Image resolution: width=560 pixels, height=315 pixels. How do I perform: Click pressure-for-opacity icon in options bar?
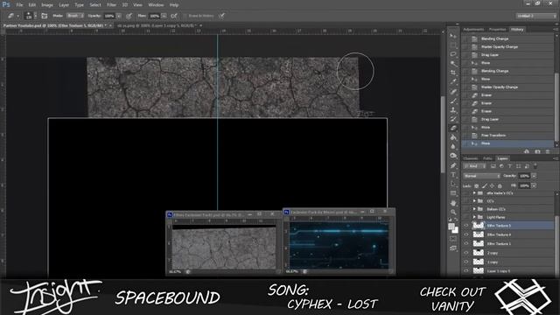click(129, 16)
